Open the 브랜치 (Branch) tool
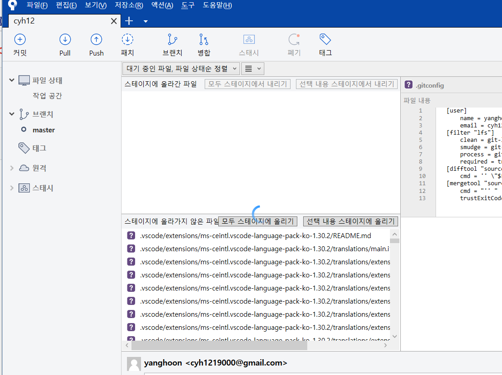502x375 pixels. (x=172, y=45)
